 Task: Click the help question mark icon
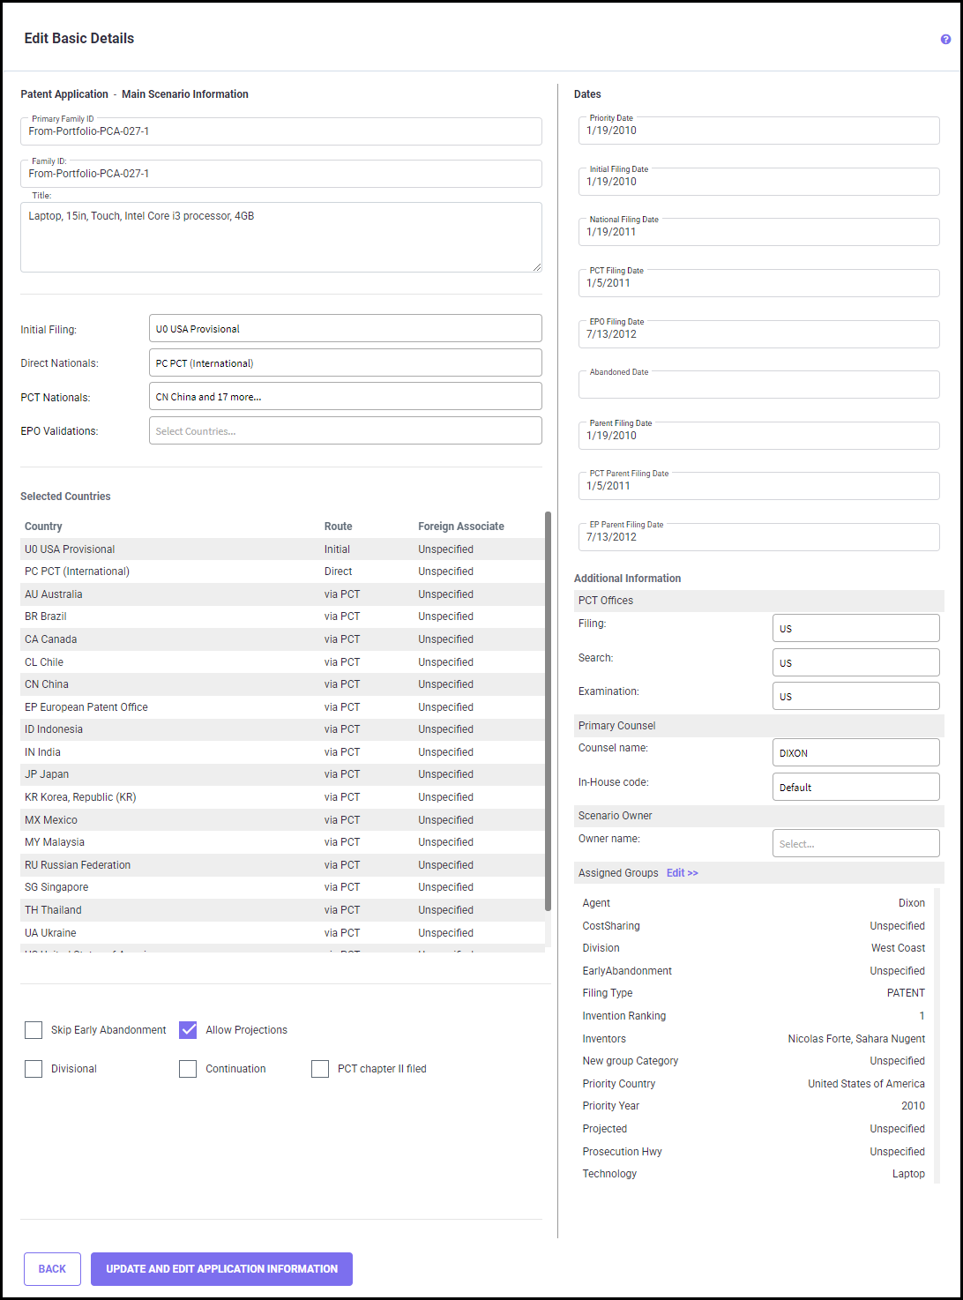pyautogui.click(x=945, y=40)
